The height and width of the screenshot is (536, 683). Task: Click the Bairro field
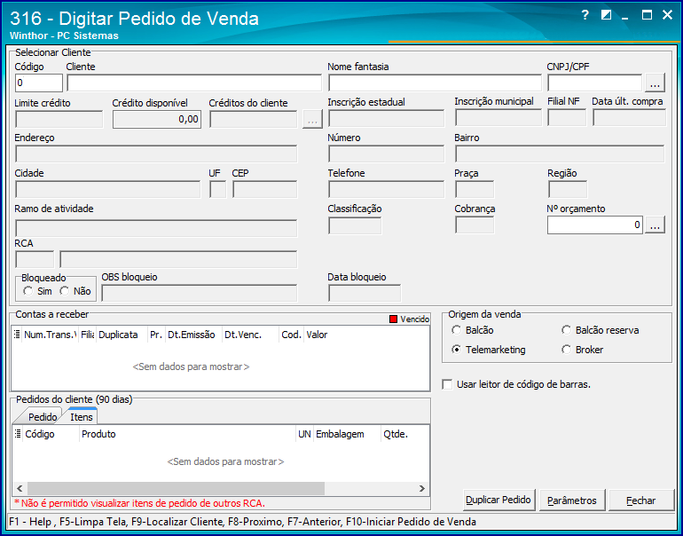pyautogui.click(x=560, y=154)
